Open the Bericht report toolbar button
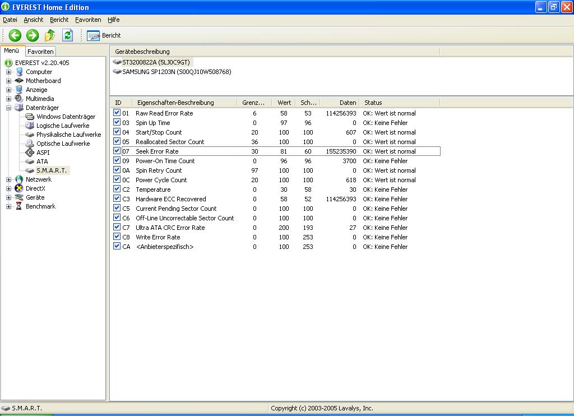The image size is (574, 416). [104, 35]
